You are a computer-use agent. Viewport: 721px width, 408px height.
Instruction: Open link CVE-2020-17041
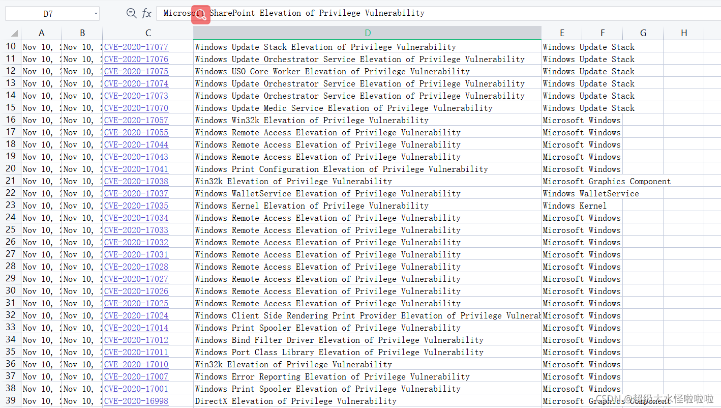tap(136, 169)
